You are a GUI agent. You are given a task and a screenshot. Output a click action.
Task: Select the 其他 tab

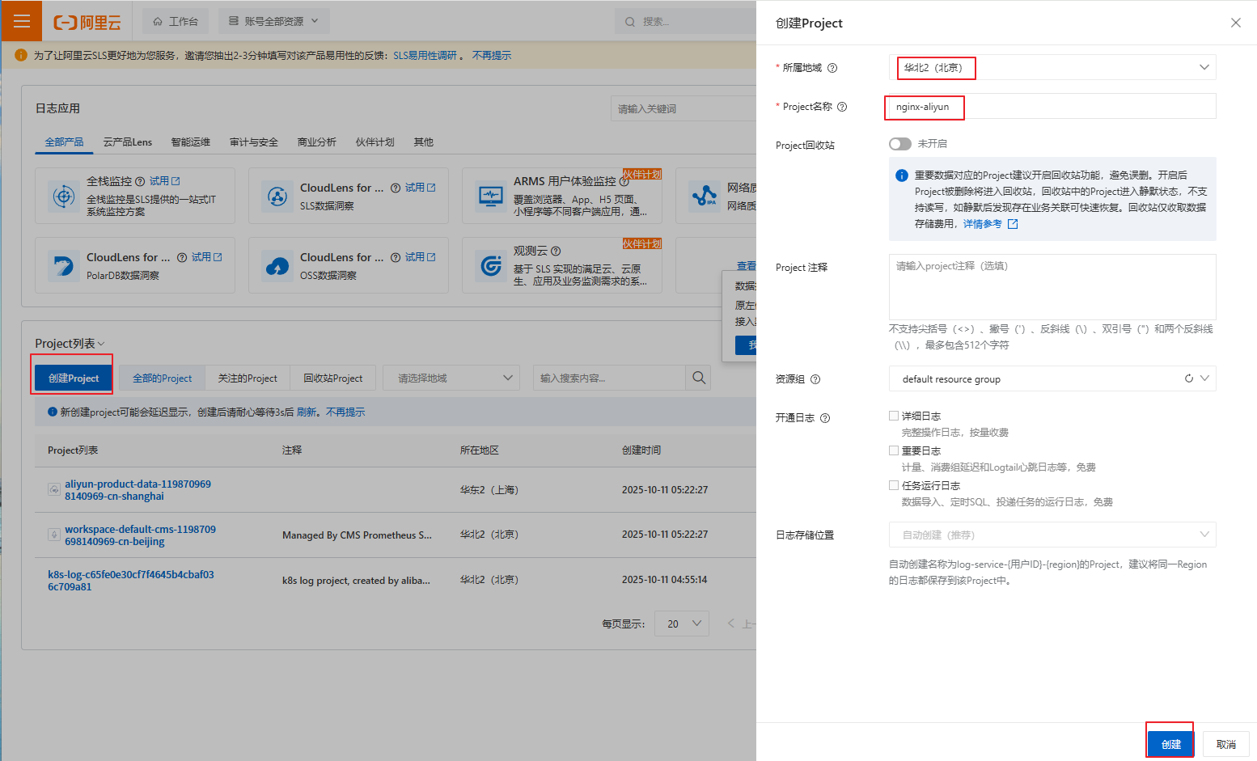point(423,142)
